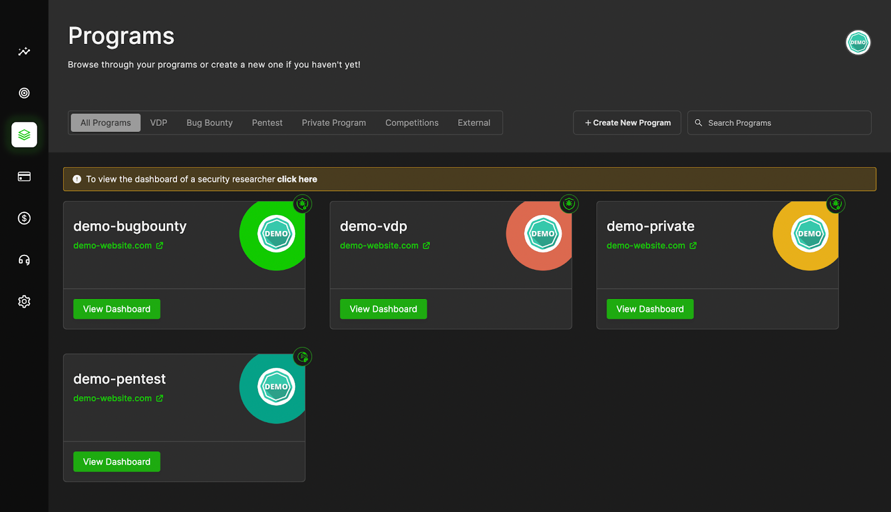The image size is (891, 512).
Task: Click the external link icon under demo-vdp
Action: [x=427, y=245]
